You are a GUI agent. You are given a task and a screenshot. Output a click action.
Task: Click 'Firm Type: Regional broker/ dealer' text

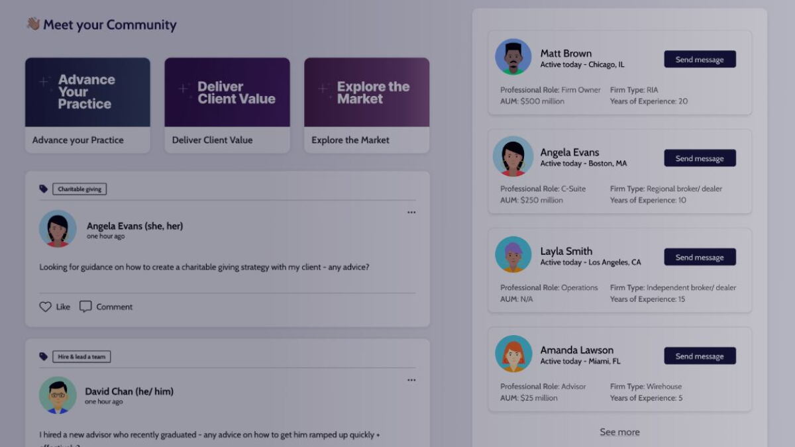(x=666, y=189)
